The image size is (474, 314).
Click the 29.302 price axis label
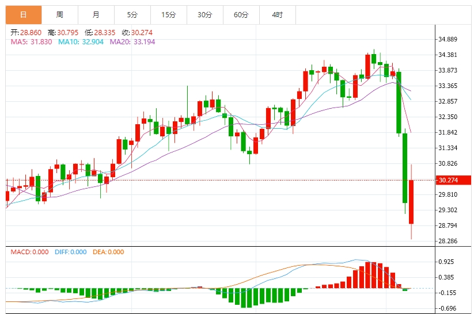(x=448, y=210)
